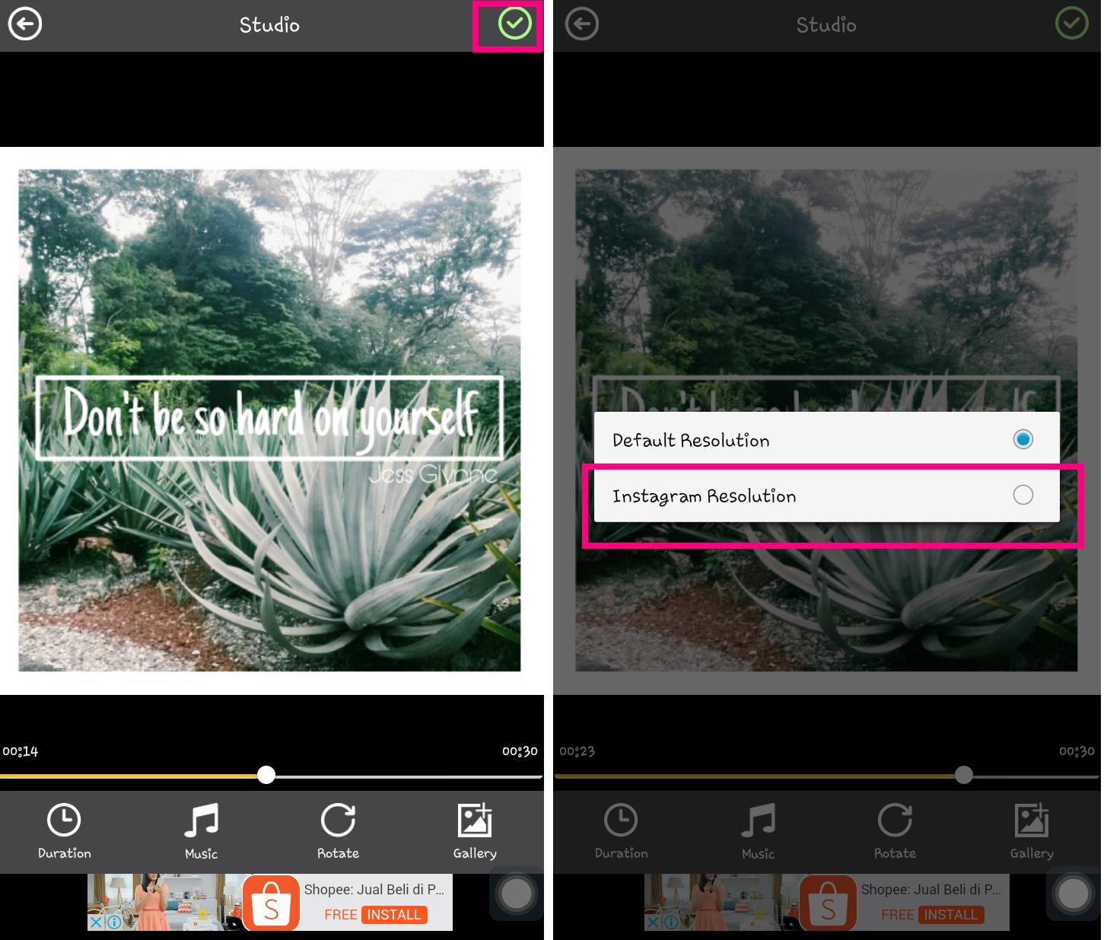Screen dimensions: 1107x940
Task: Select the Default Resolution radio button
Action: click(x=1023, y=439)
